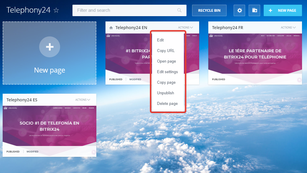Click PUBLISHED status on Telephony24 FR card
307x173 pixels.
[219, 79]
